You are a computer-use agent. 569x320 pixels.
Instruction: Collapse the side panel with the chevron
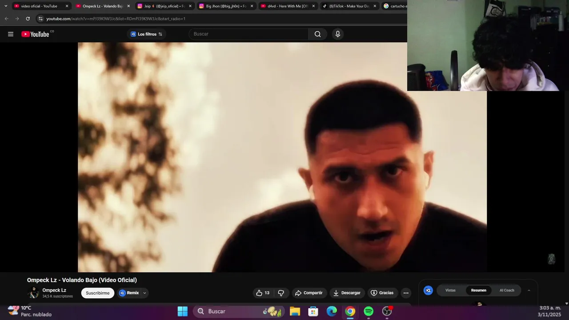529,290
